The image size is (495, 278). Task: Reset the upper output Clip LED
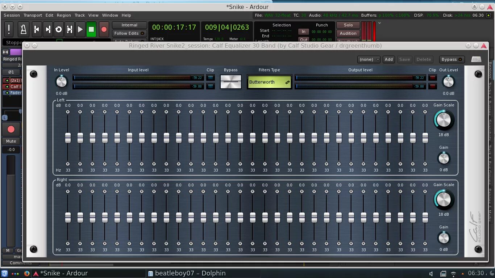click(433, 77)
